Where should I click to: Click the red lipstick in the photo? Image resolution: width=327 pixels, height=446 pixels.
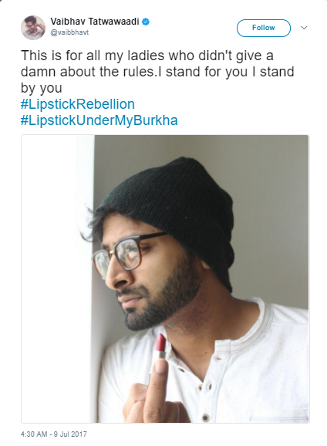[161, 348]
